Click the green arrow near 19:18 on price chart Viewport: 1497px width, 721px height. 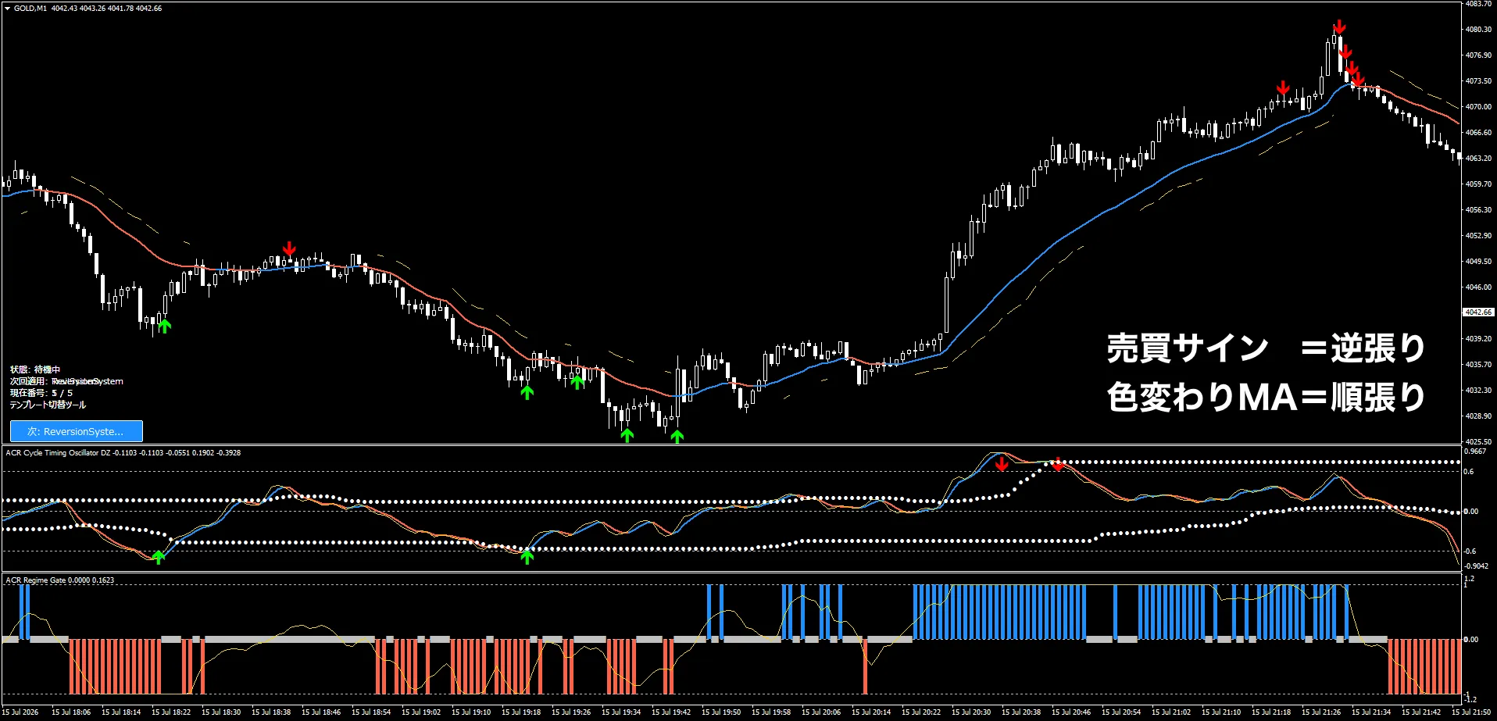pos(527,392)
